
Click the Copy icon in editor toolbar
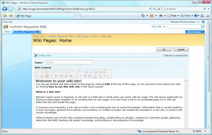[41, 72]
